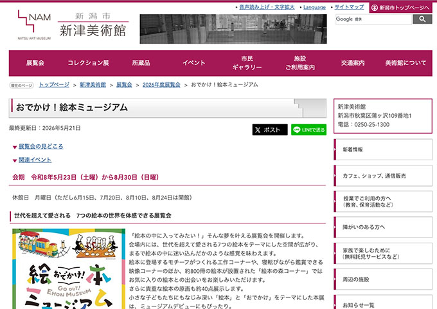Open 施設ご利用案内 in main navigation
Viewport: 437px width, 309px height.
(300, 63)
